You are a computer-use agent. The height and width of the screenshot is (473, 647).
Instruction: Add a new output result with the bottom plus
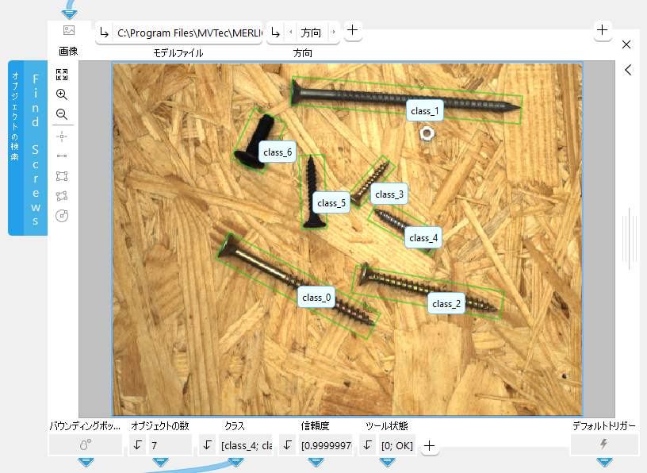430,446
